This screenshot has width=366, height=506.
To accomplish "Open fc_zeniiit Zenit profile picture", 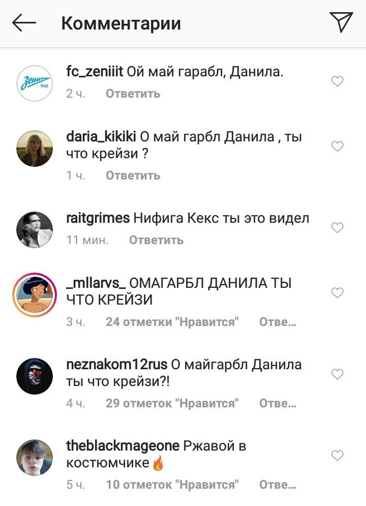I will 35,83.
